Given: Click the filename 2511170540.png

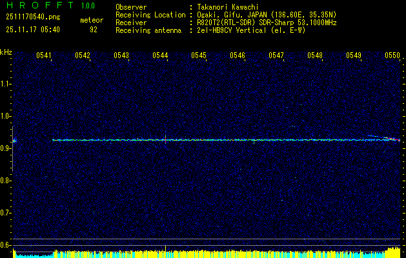Looking at the screenshot, I should point(33,17).
